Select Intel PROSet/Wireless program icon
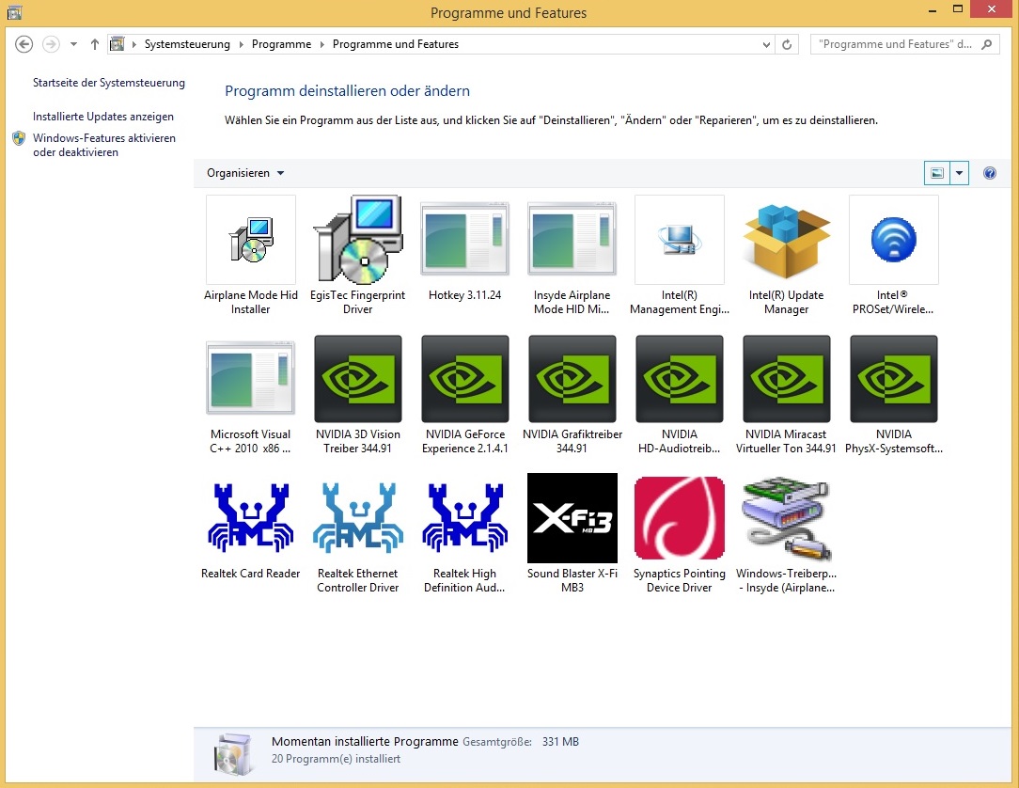 894,240
